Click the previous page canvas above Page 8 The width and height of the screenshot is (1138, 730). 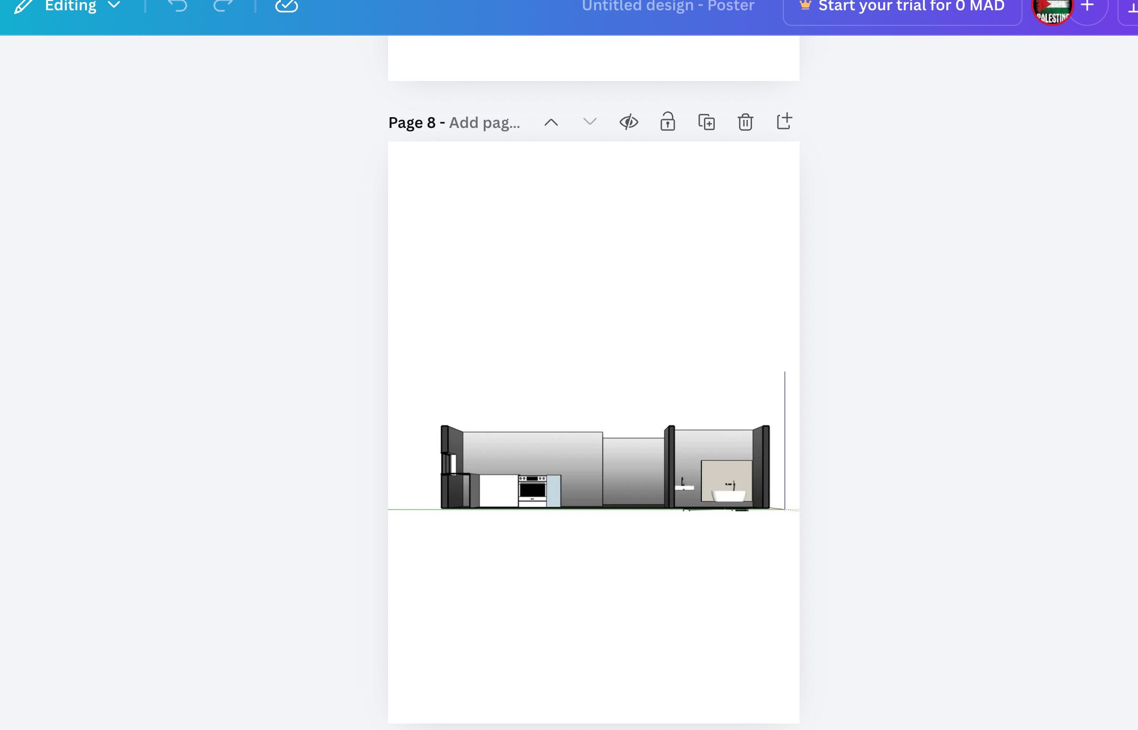coord(593,58)
